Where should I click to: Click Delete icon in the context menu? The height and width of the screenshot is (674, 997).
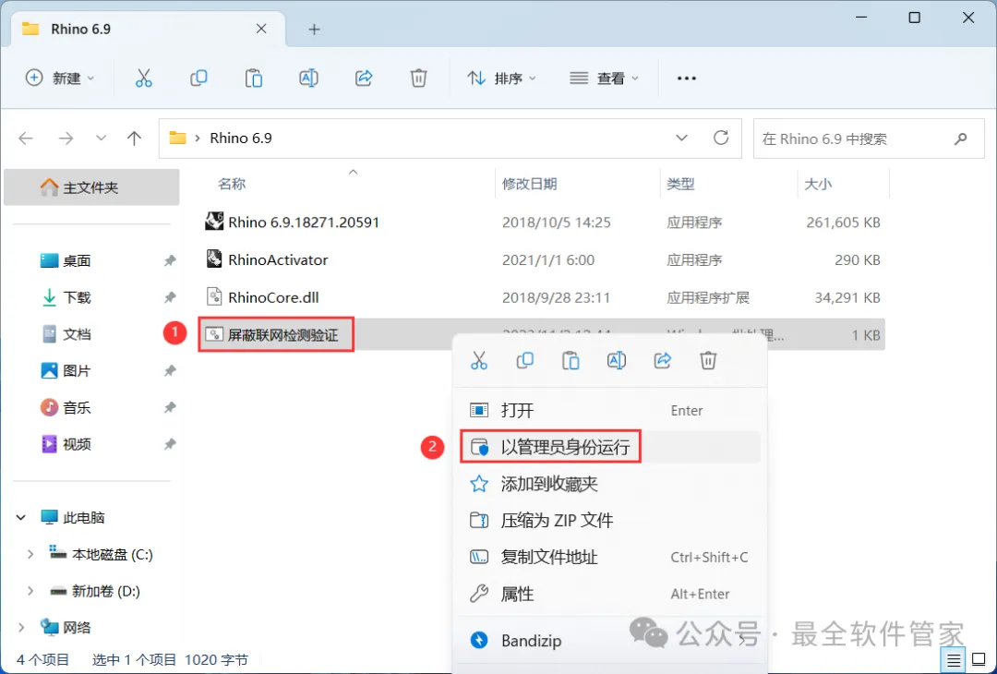[708, 360]
